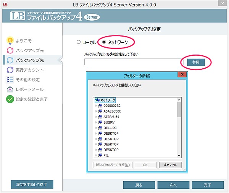
Task: Expand the A5AE3C00C network node
Action: pyautogui.click(x=96, y=111)
